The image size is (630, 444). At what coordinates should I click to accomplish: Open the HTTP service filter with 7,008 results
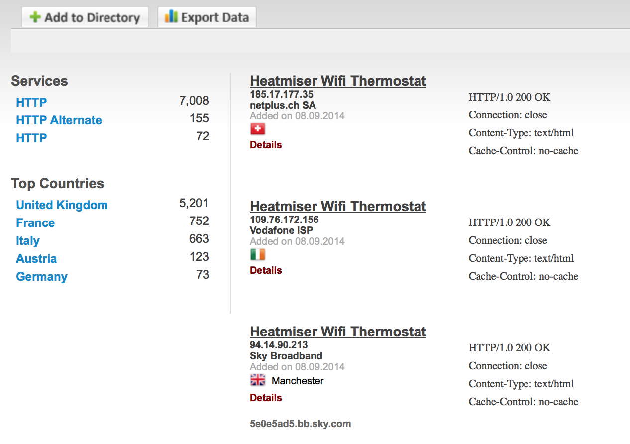31,102
